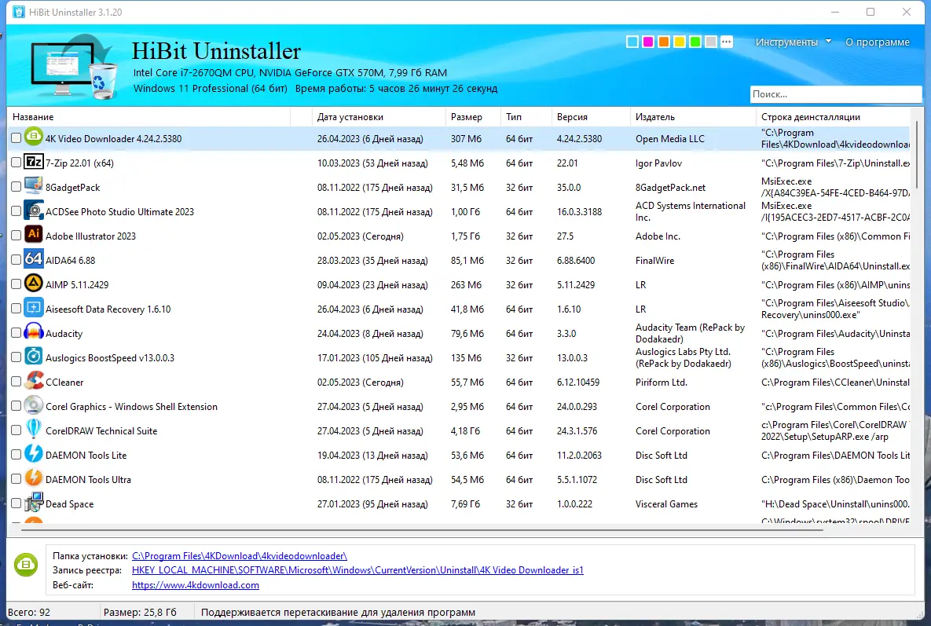Click the horizontal scrollbar of program list
The height and width of the screenshot is (626, 931).
pyautogui.click(x=423, y=529)
